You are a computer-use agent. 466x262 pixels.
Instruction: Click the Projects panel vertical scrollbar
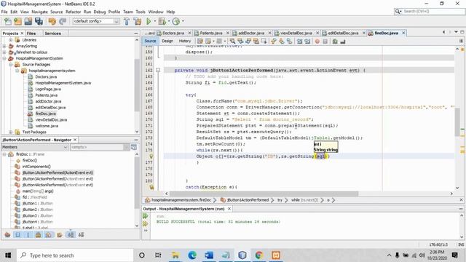pos(137,86)
